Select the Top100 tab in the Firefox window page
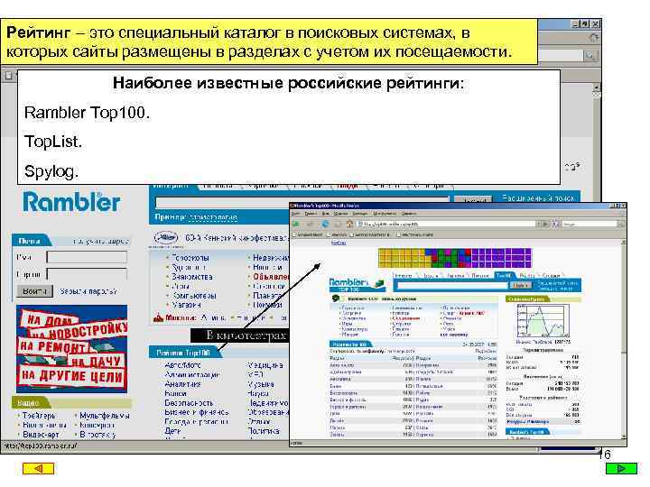This screenshot has width=650, height=487. (504, 275)
